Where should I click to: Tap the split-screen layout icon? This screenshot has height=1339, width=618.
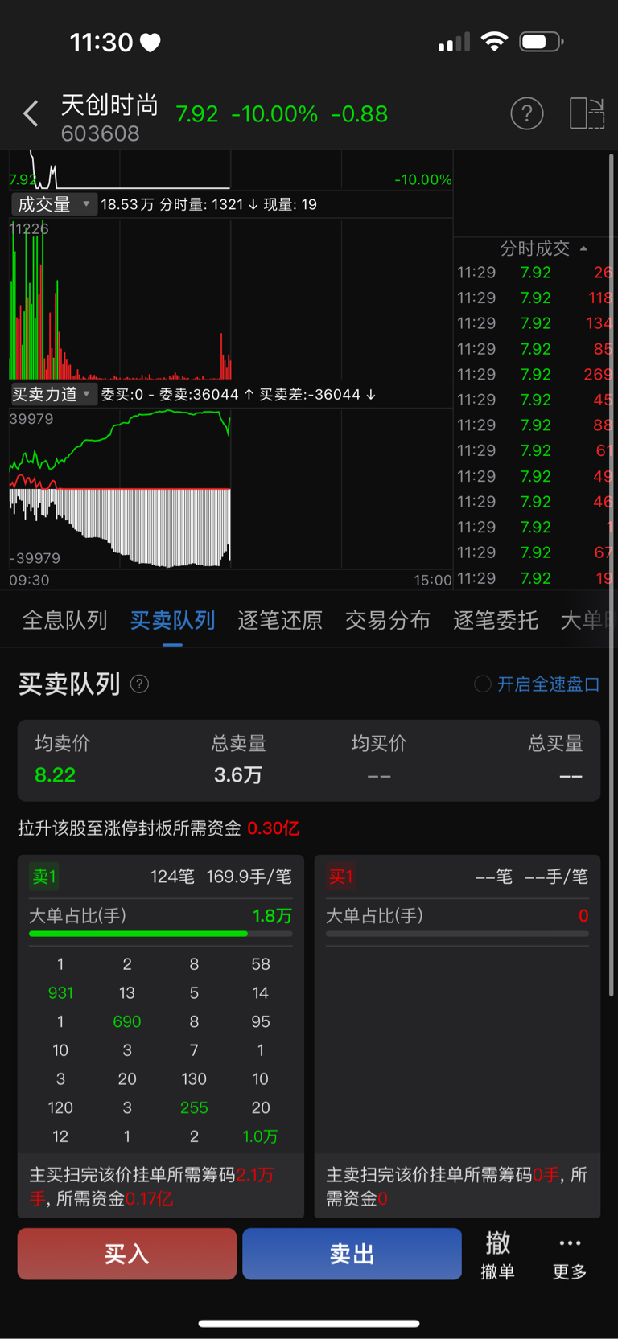pyautogui.click(x=587, y=113)
